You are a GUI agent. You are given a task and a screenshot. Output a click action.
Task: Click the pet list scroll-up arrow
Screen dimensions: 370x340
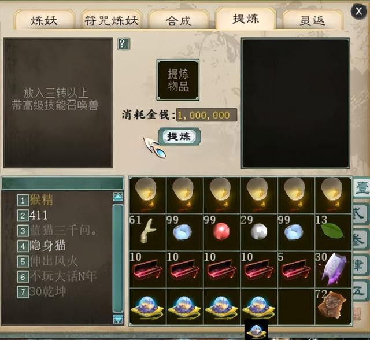pos(118,196)
